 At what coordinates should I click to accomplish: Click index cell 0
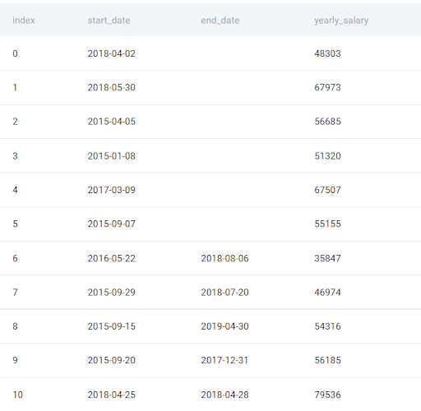click(15, 53)
